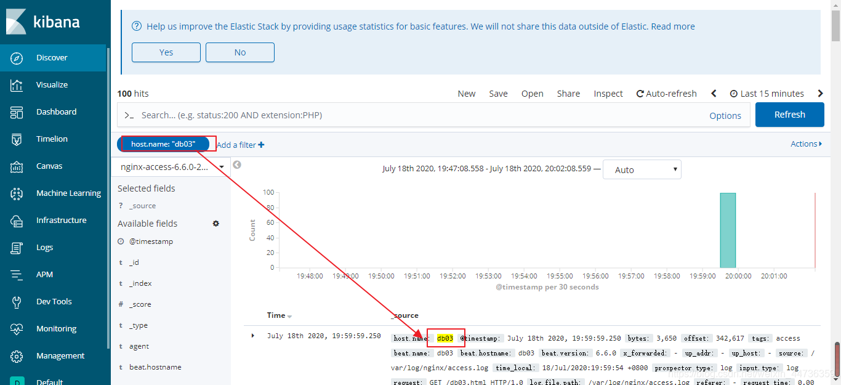Open Infrastructure icon in sidebar
The image size is (841, 385).
pyautogui.click(x=17, y=221)
